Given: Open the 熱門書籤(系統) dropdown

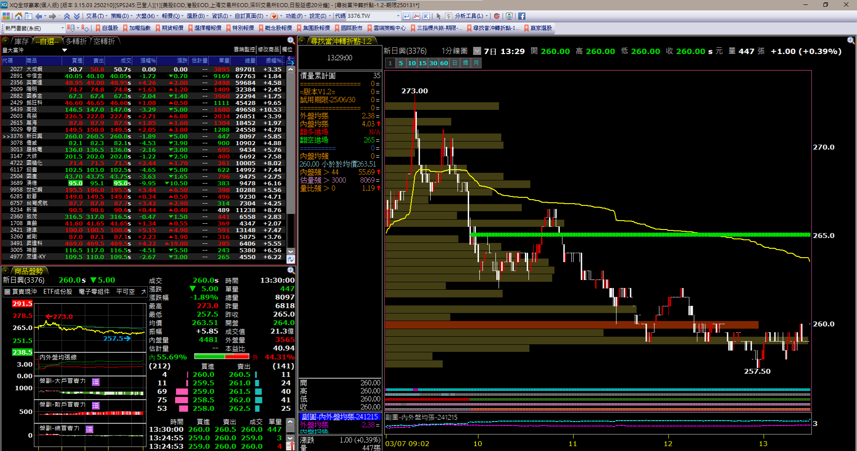Looking at the screenshot, I should tap(62, 28).
